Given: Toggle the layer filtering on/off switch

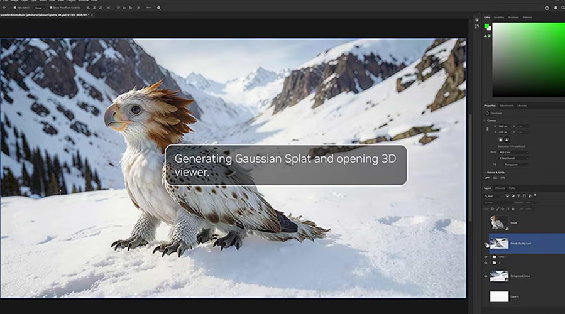Looking at the screenshot, I should 535,195.
